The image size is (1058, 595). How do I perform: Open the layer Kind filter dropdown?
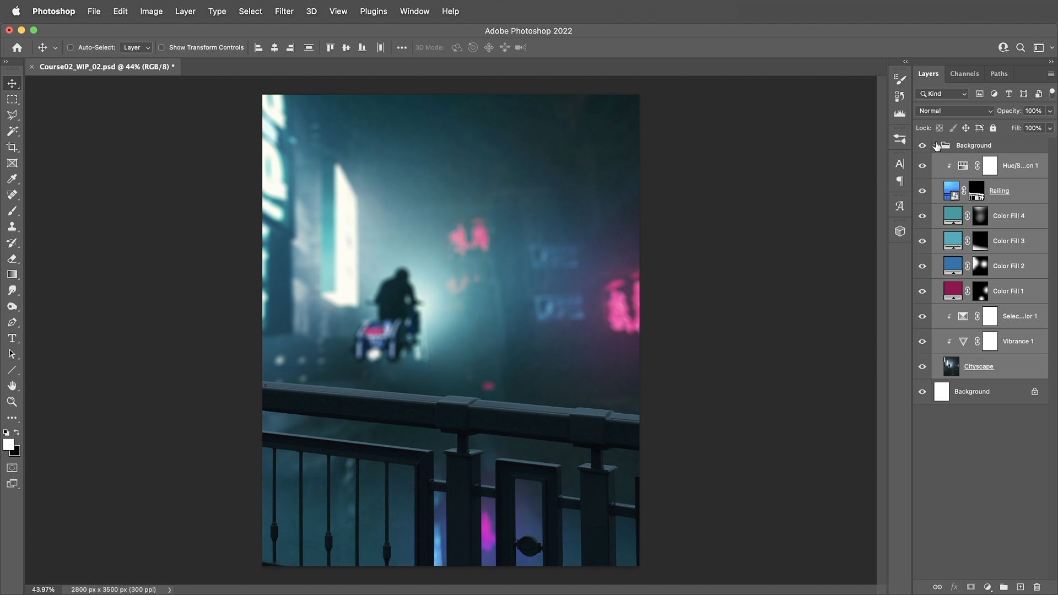tap(942, 94)
